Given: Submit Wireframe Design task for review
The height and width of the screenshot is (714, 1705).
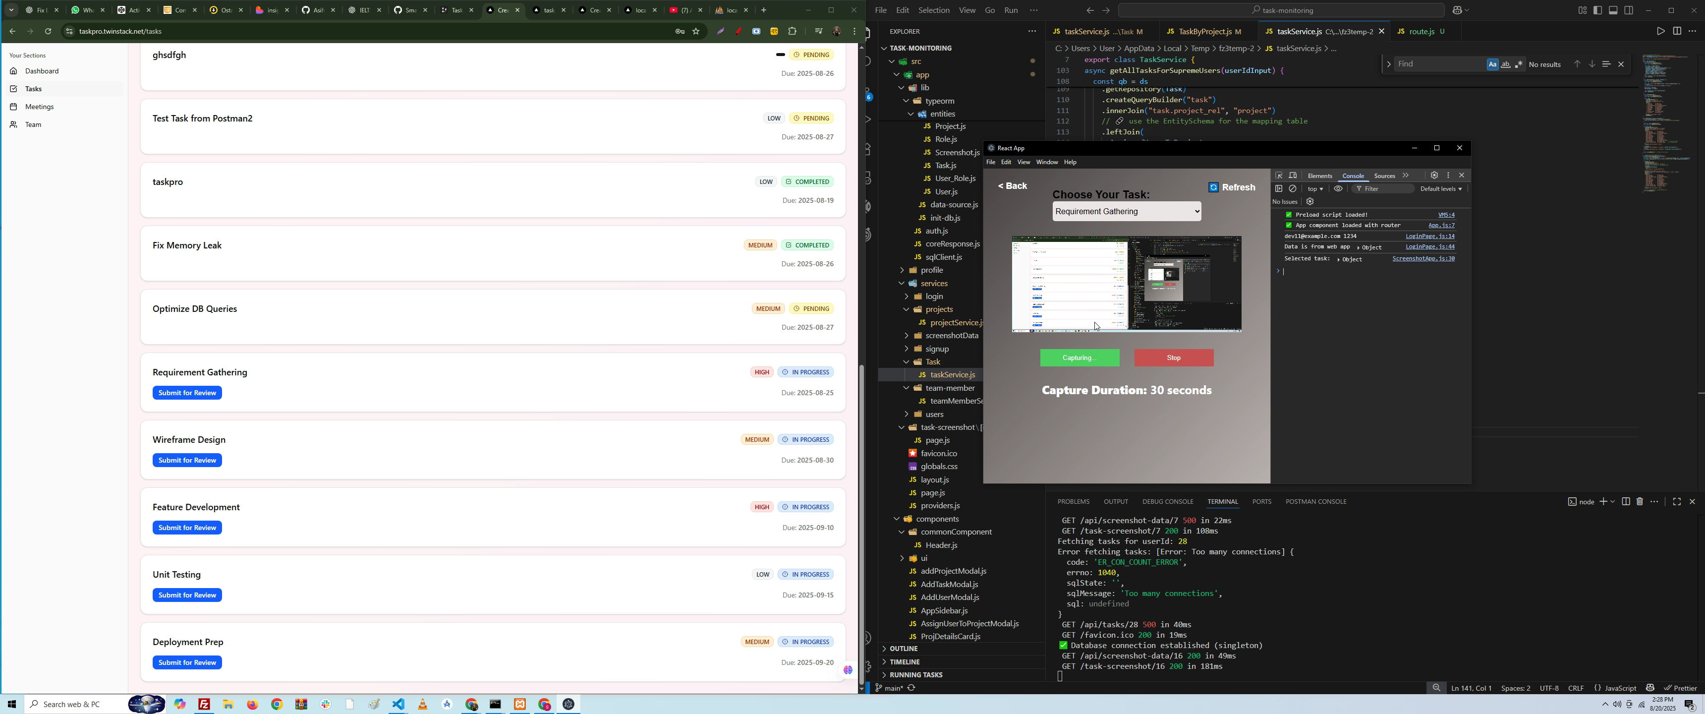Looking at the screenshot, I should point(187,460).
